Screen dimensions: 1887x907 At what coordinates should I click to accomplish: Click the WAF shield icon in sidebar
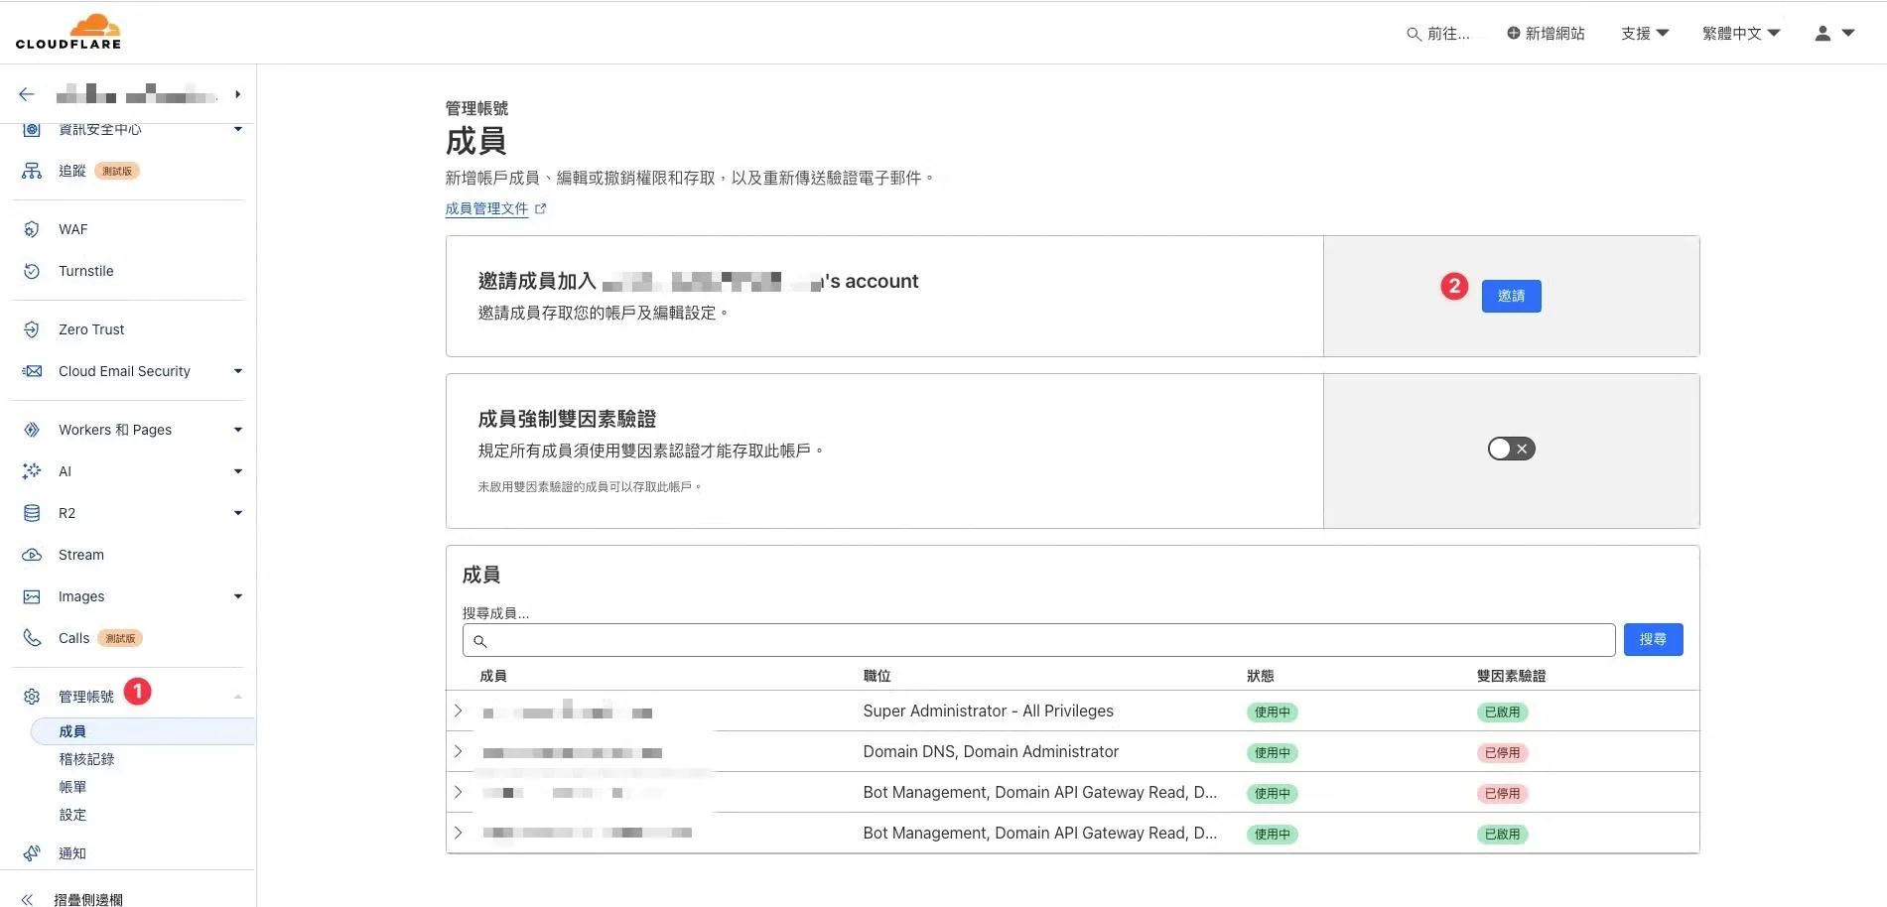(x=32, y=229)
